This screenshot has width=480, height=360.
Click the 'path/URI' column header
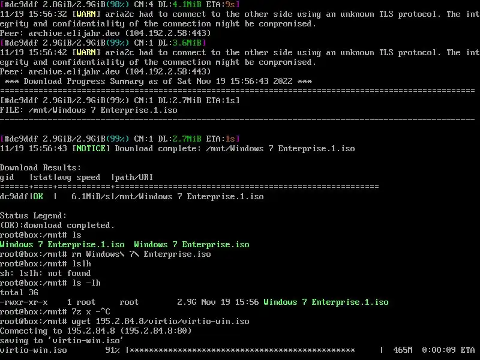pos(134,177)
